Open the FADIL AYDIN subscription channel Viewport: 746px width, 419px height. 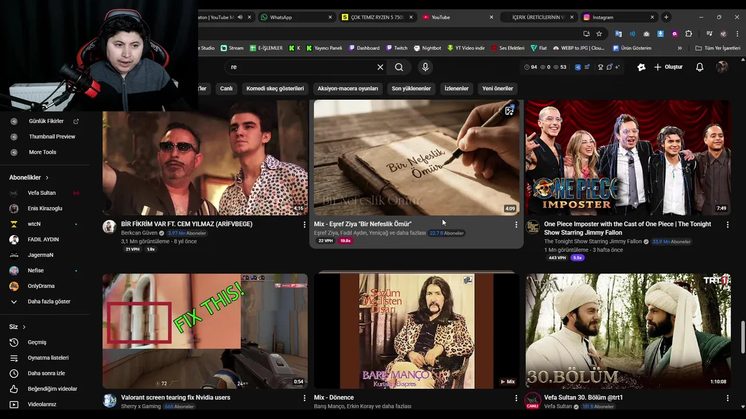coord(44,240)
